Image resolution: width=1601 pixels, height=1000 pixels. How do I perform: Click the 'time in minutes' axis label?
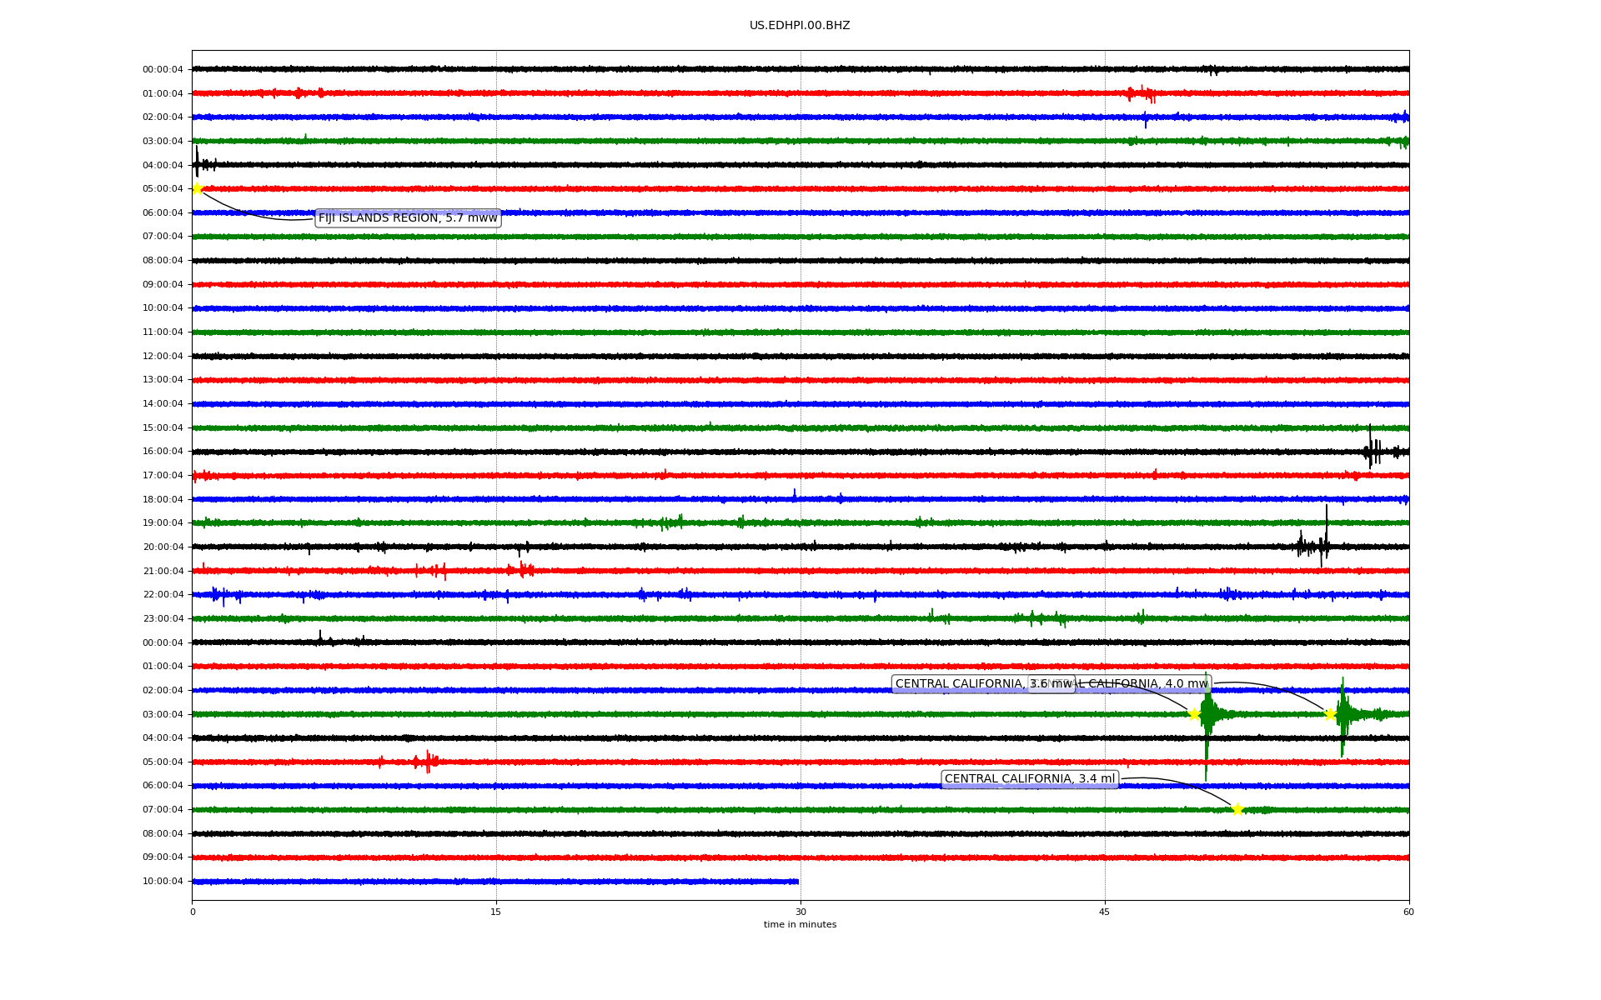click(x=800, y=925)
